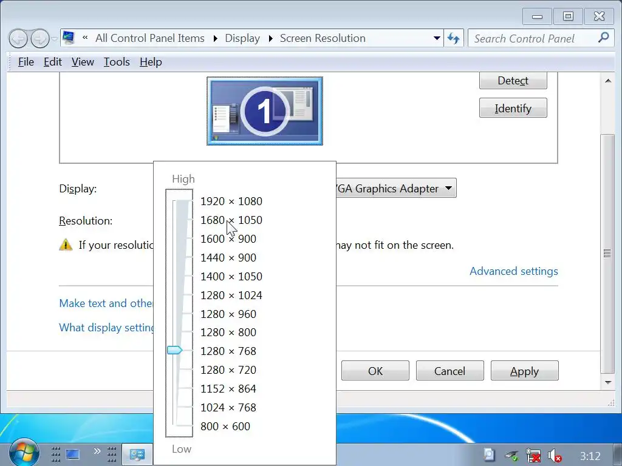Screen dimensions: 622x466
Task: Click the resolution slider thumb
Action: click(174, 350)
